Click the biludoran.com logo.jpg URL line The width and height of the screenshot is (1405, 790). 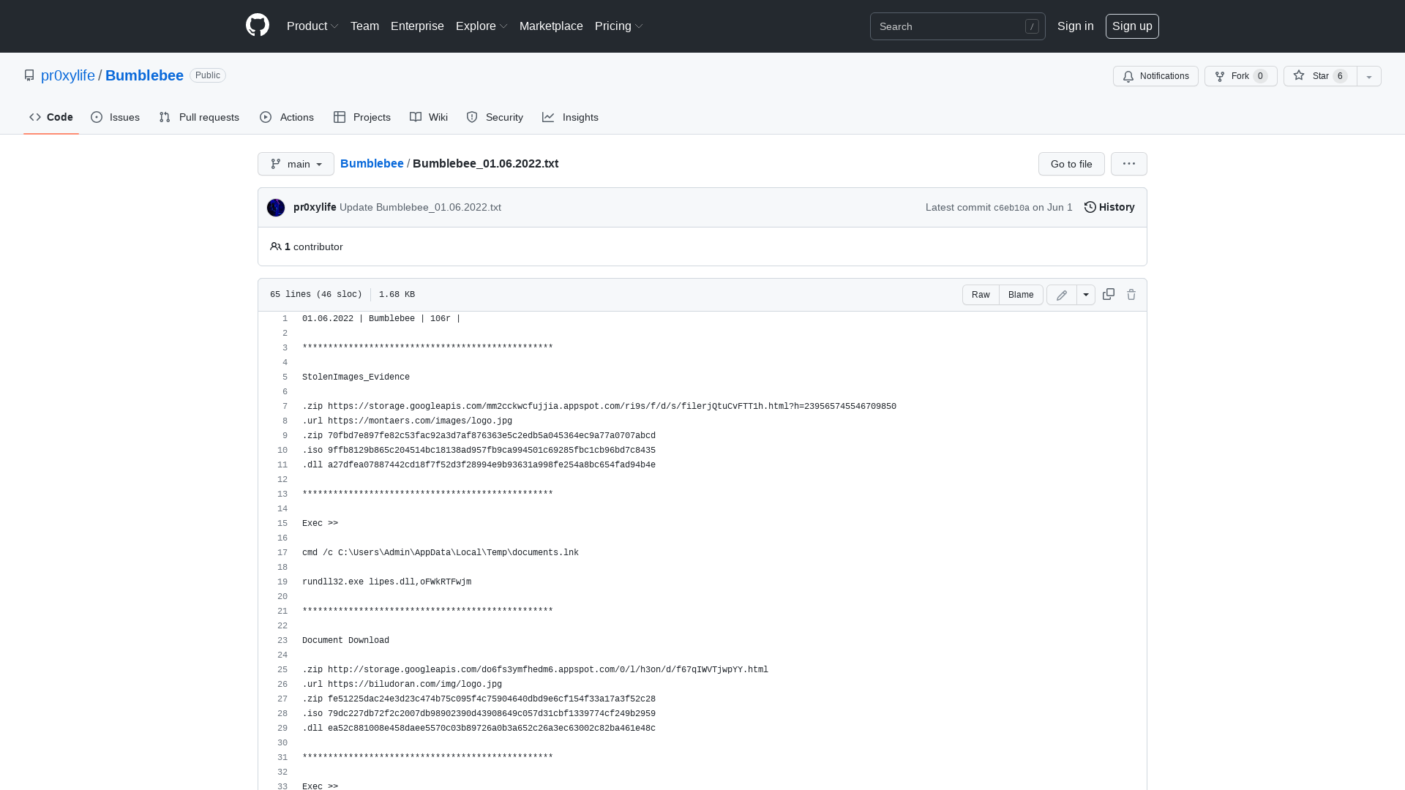402,685
